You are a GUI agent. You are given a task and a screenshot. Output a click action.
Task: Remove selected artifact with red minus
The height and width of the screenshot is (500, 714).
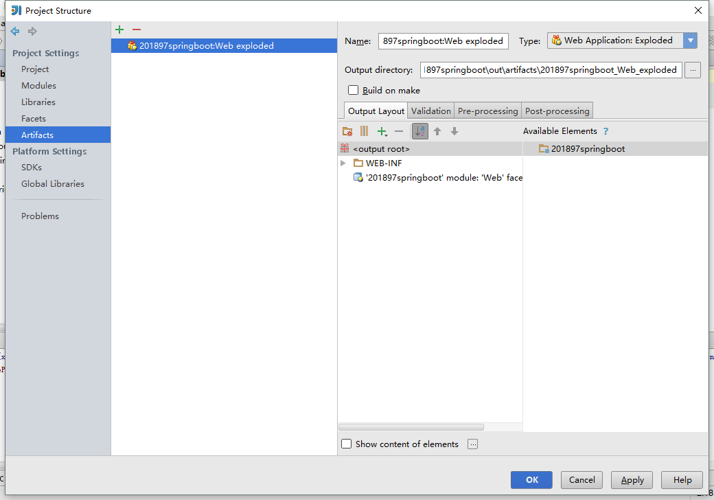pyautogui.click(x=137, y=30)
